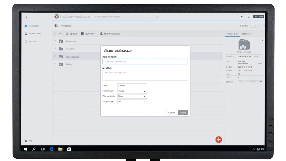Viewport: 286px width, 161px height.
Task: Open the Sort dropdown
Action: (x=61, y=34)
